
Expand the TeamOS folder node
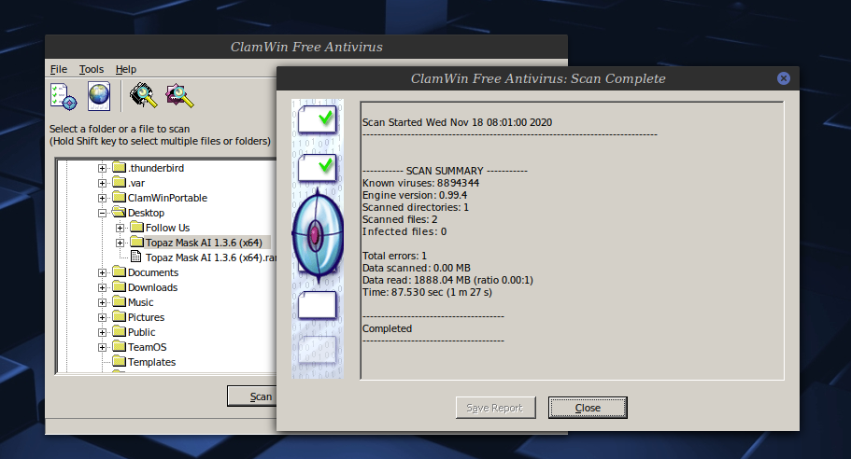[x=102, y=347]
